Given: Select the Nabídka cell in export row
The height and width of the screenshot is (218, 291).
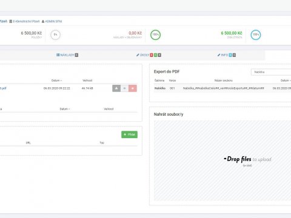Looking at the screenshot, I should 160,88.
